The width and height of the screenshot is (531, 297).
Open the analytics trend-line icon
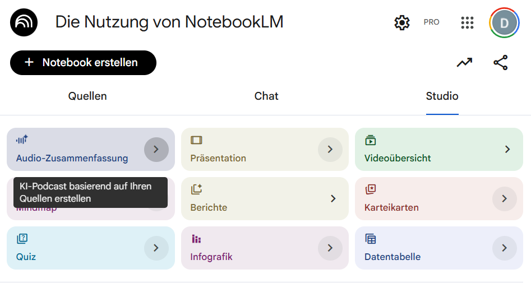tap(465, 63)
